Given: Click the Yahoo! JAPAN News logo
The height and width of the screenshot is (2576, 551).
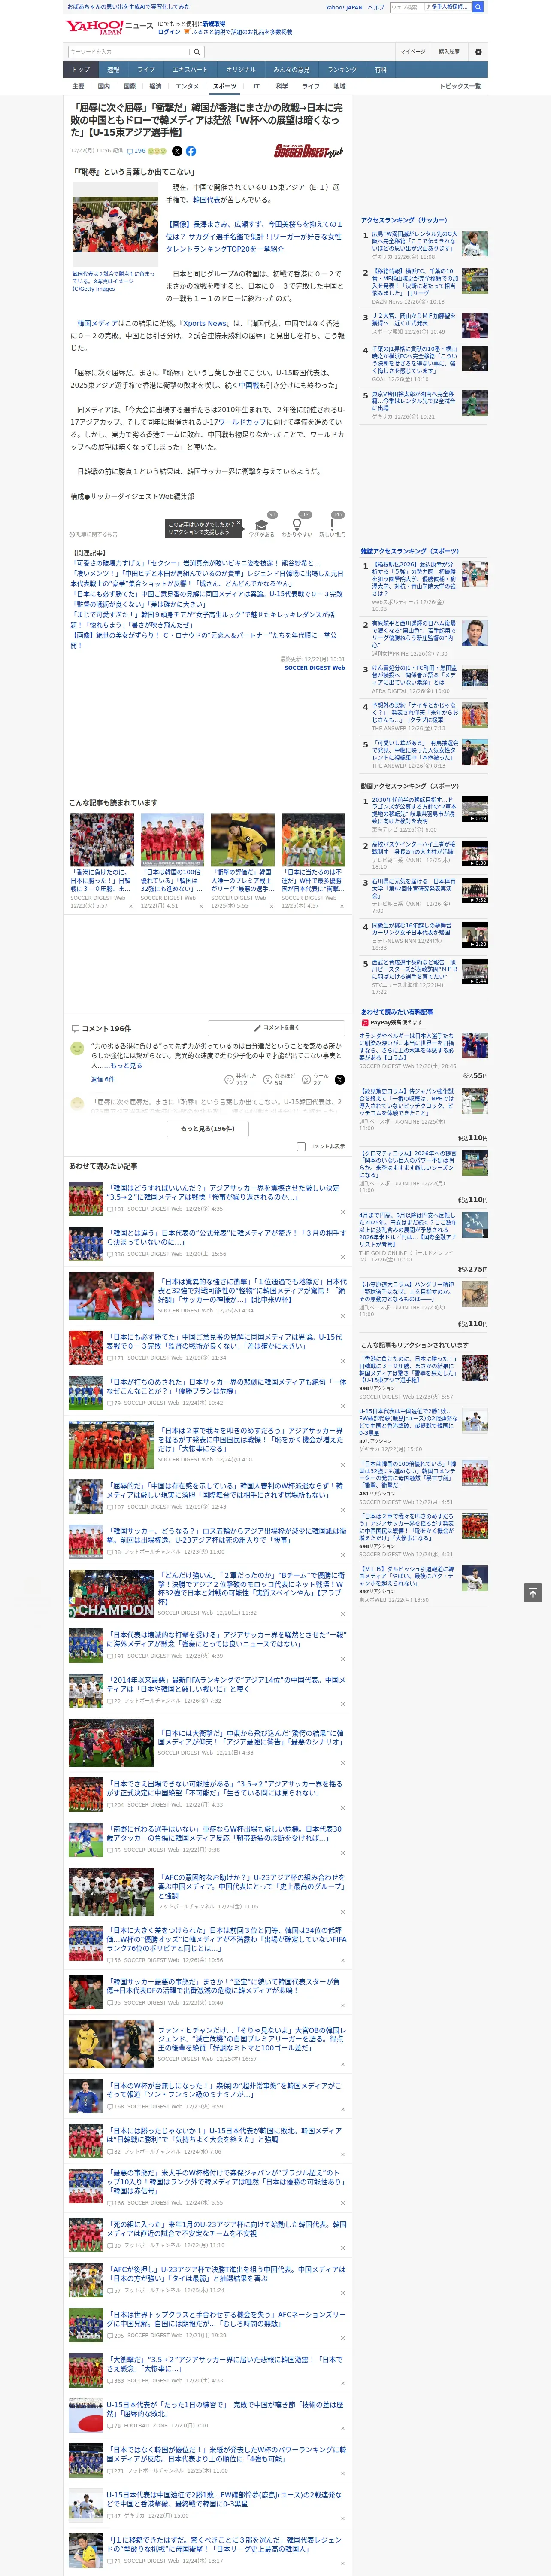Looking at the screenshot, I should click(109, 28).
